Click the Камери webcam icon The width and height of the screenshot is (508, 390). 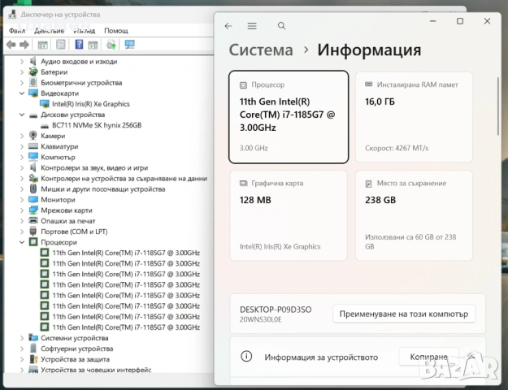point(33,136)
